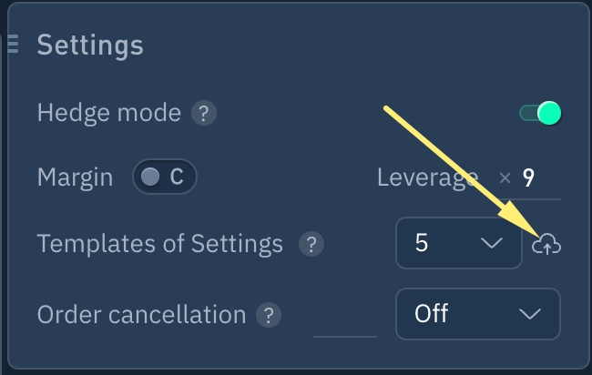
Task: Show the Order cancellation help question mark
Action: coord(267,315)
